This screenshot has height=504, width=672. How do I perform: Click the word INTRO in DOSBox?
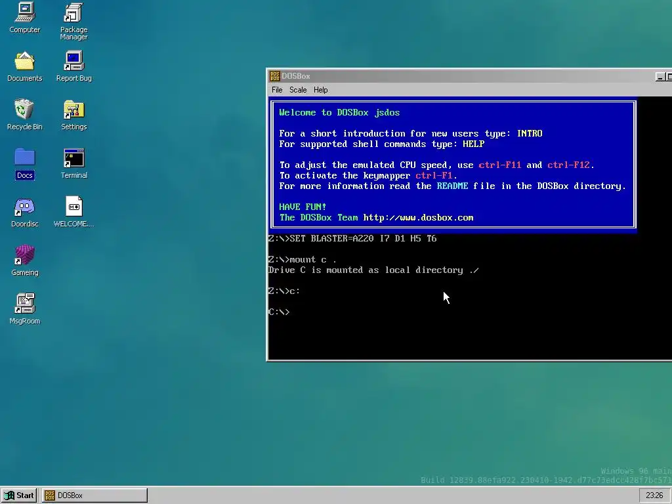click(x=530, y=134)
